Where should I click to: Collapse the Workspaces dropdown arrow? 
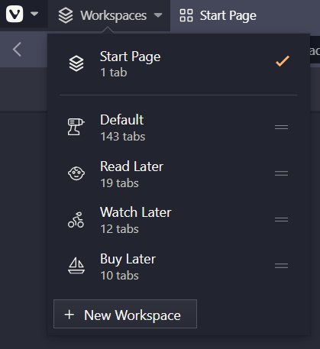158,15
